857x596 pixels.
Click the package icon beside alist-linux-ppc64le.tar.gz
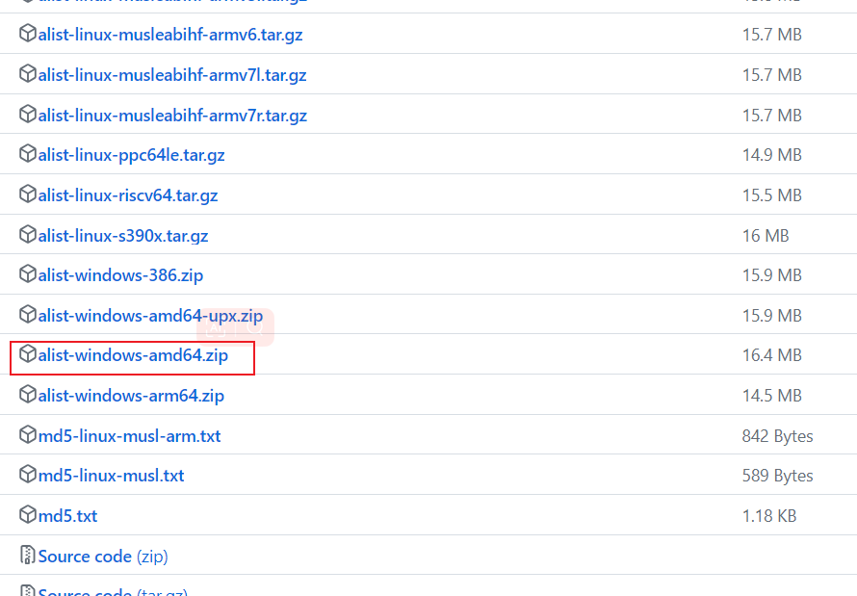pos(26,154)
